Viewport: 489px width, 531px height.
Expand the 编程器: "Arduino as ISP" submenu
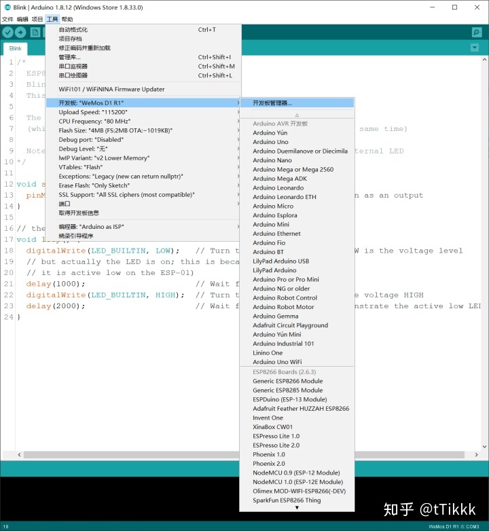[143, 227]
